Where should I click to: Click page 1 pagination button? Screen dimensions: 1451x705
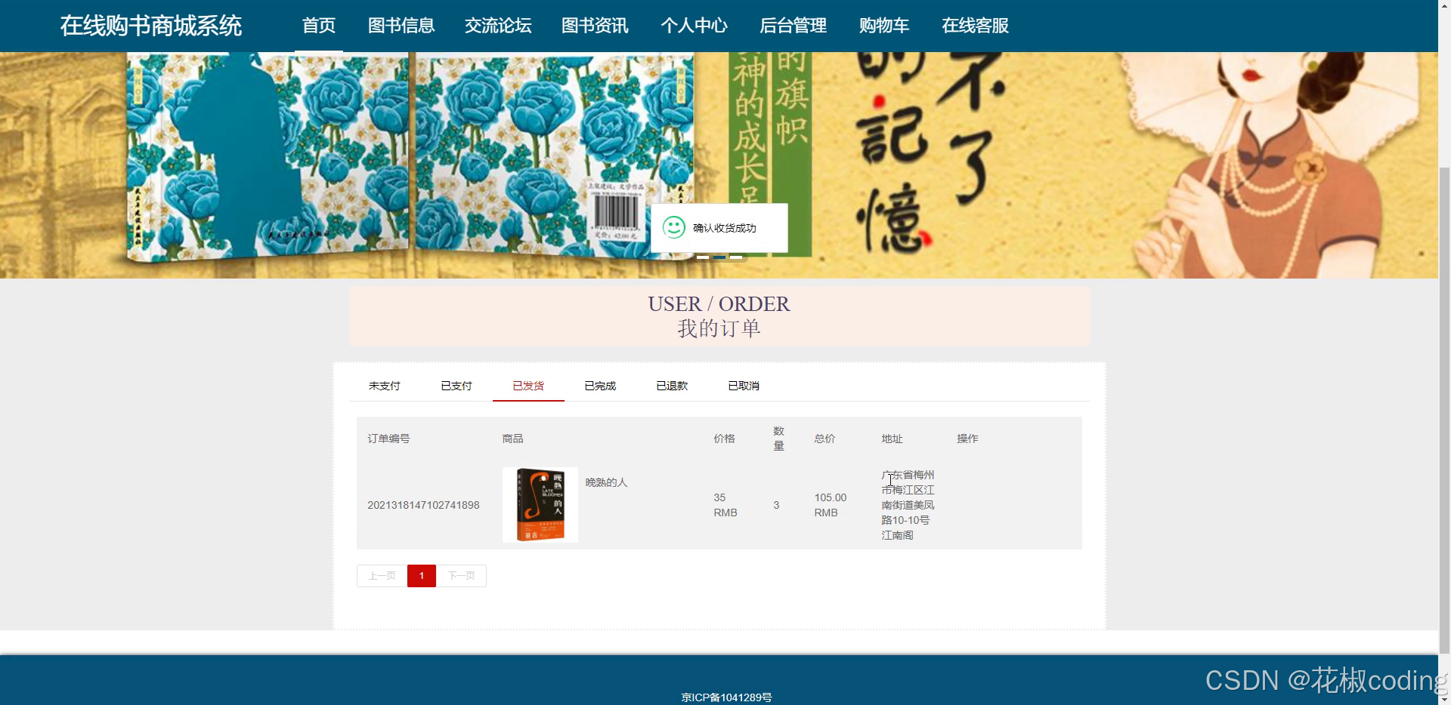pos(422,576)
